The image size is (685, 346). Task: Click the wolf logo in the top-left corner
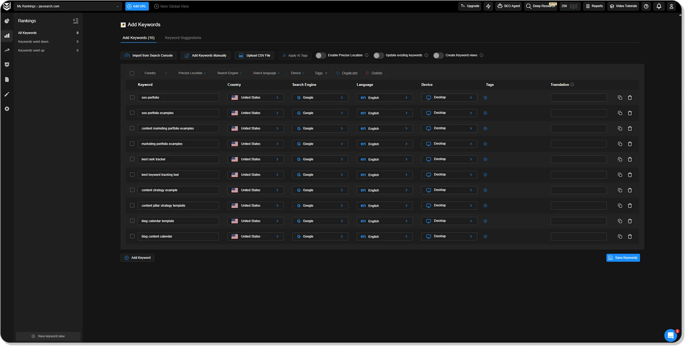coord(7,6)
